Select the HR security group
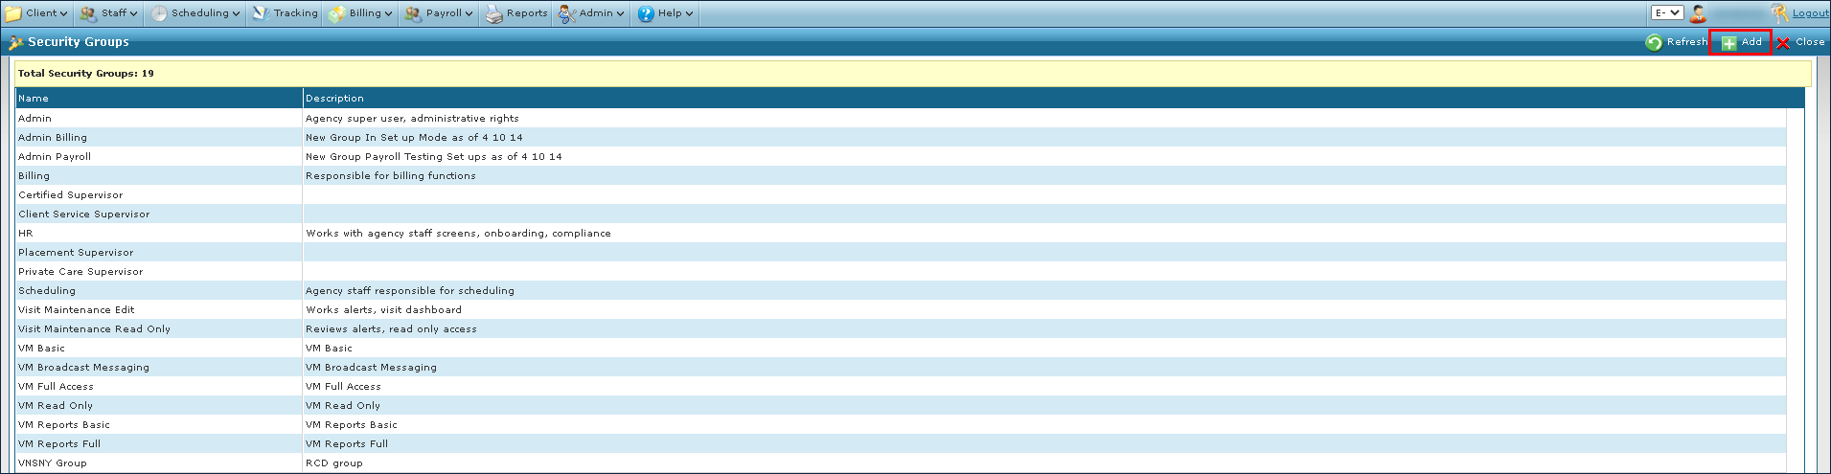This screenshot has height=474, width=1831. click(x=25, y=234)
